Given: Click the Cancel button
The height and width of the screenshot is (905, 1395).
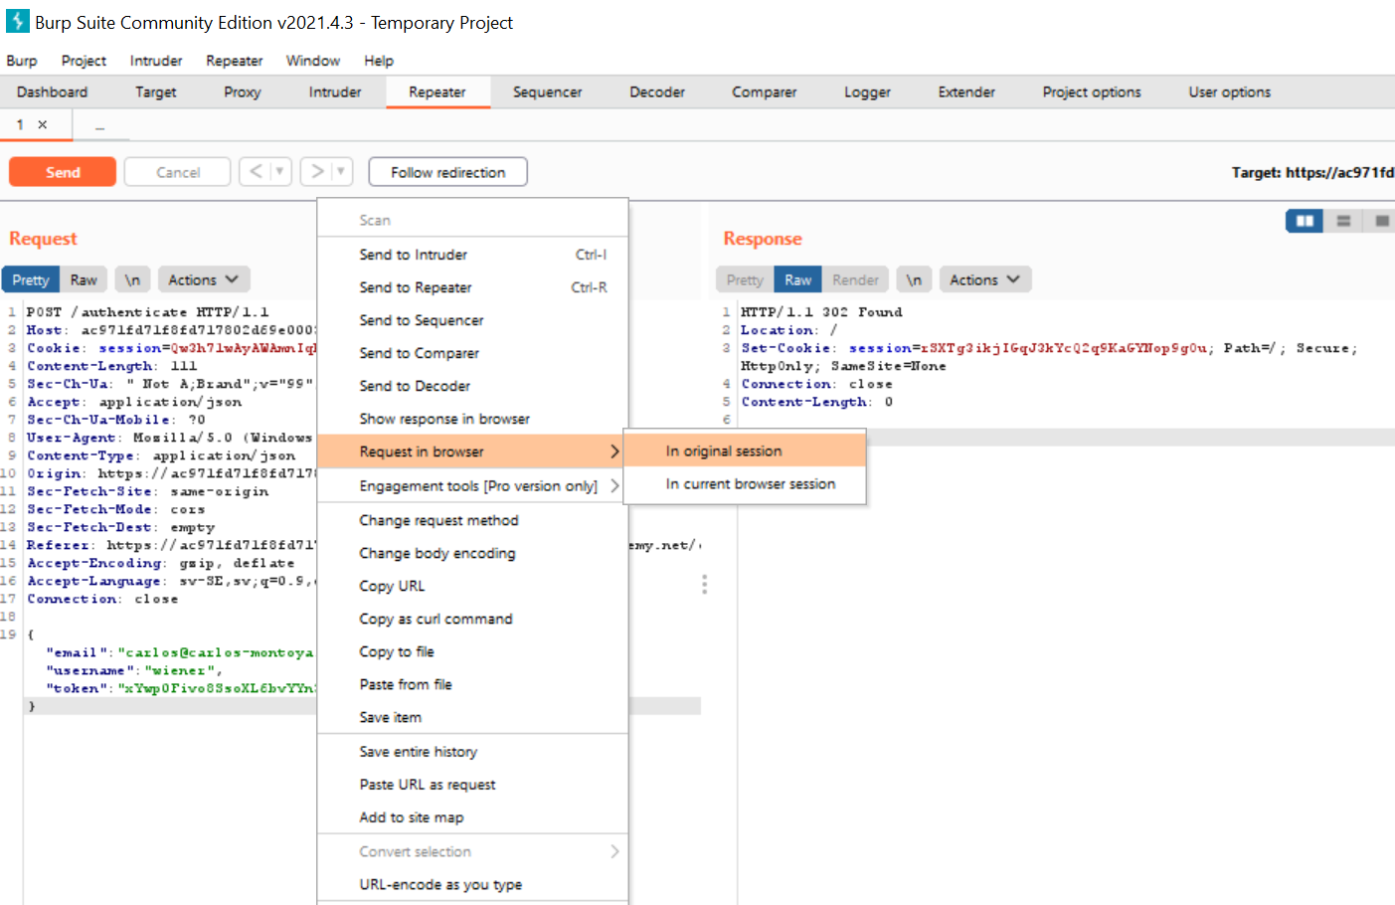Looking at the screenshot, I should [178, 172].
